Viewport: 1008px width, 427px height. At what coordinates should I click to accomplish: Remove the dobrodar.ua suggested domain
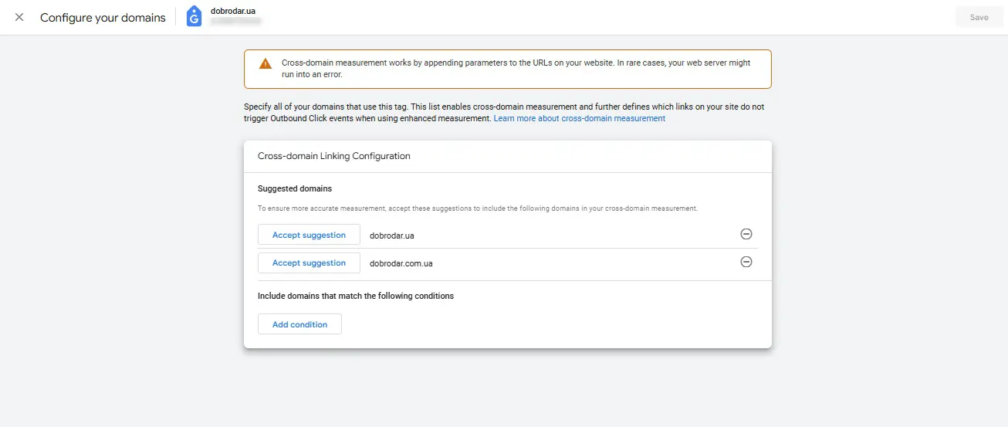[746, 234]
